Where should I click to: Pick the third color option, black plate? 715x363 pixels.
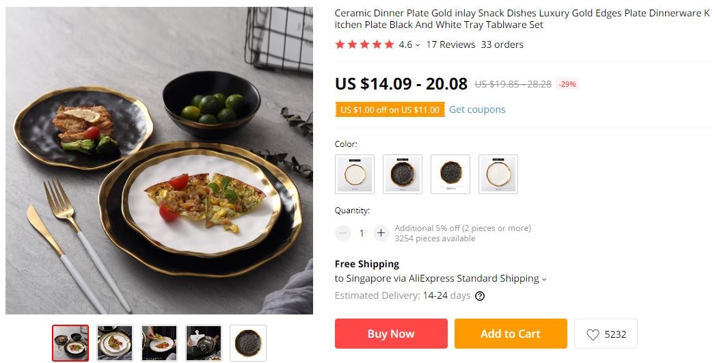pyautogui.click(x=450, y=174)
